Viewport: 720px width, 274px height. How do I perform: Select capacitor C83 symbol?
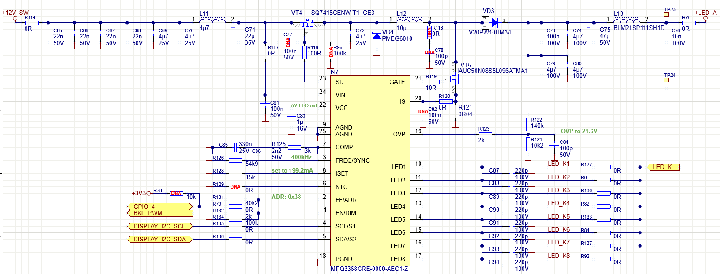(291, 118)
